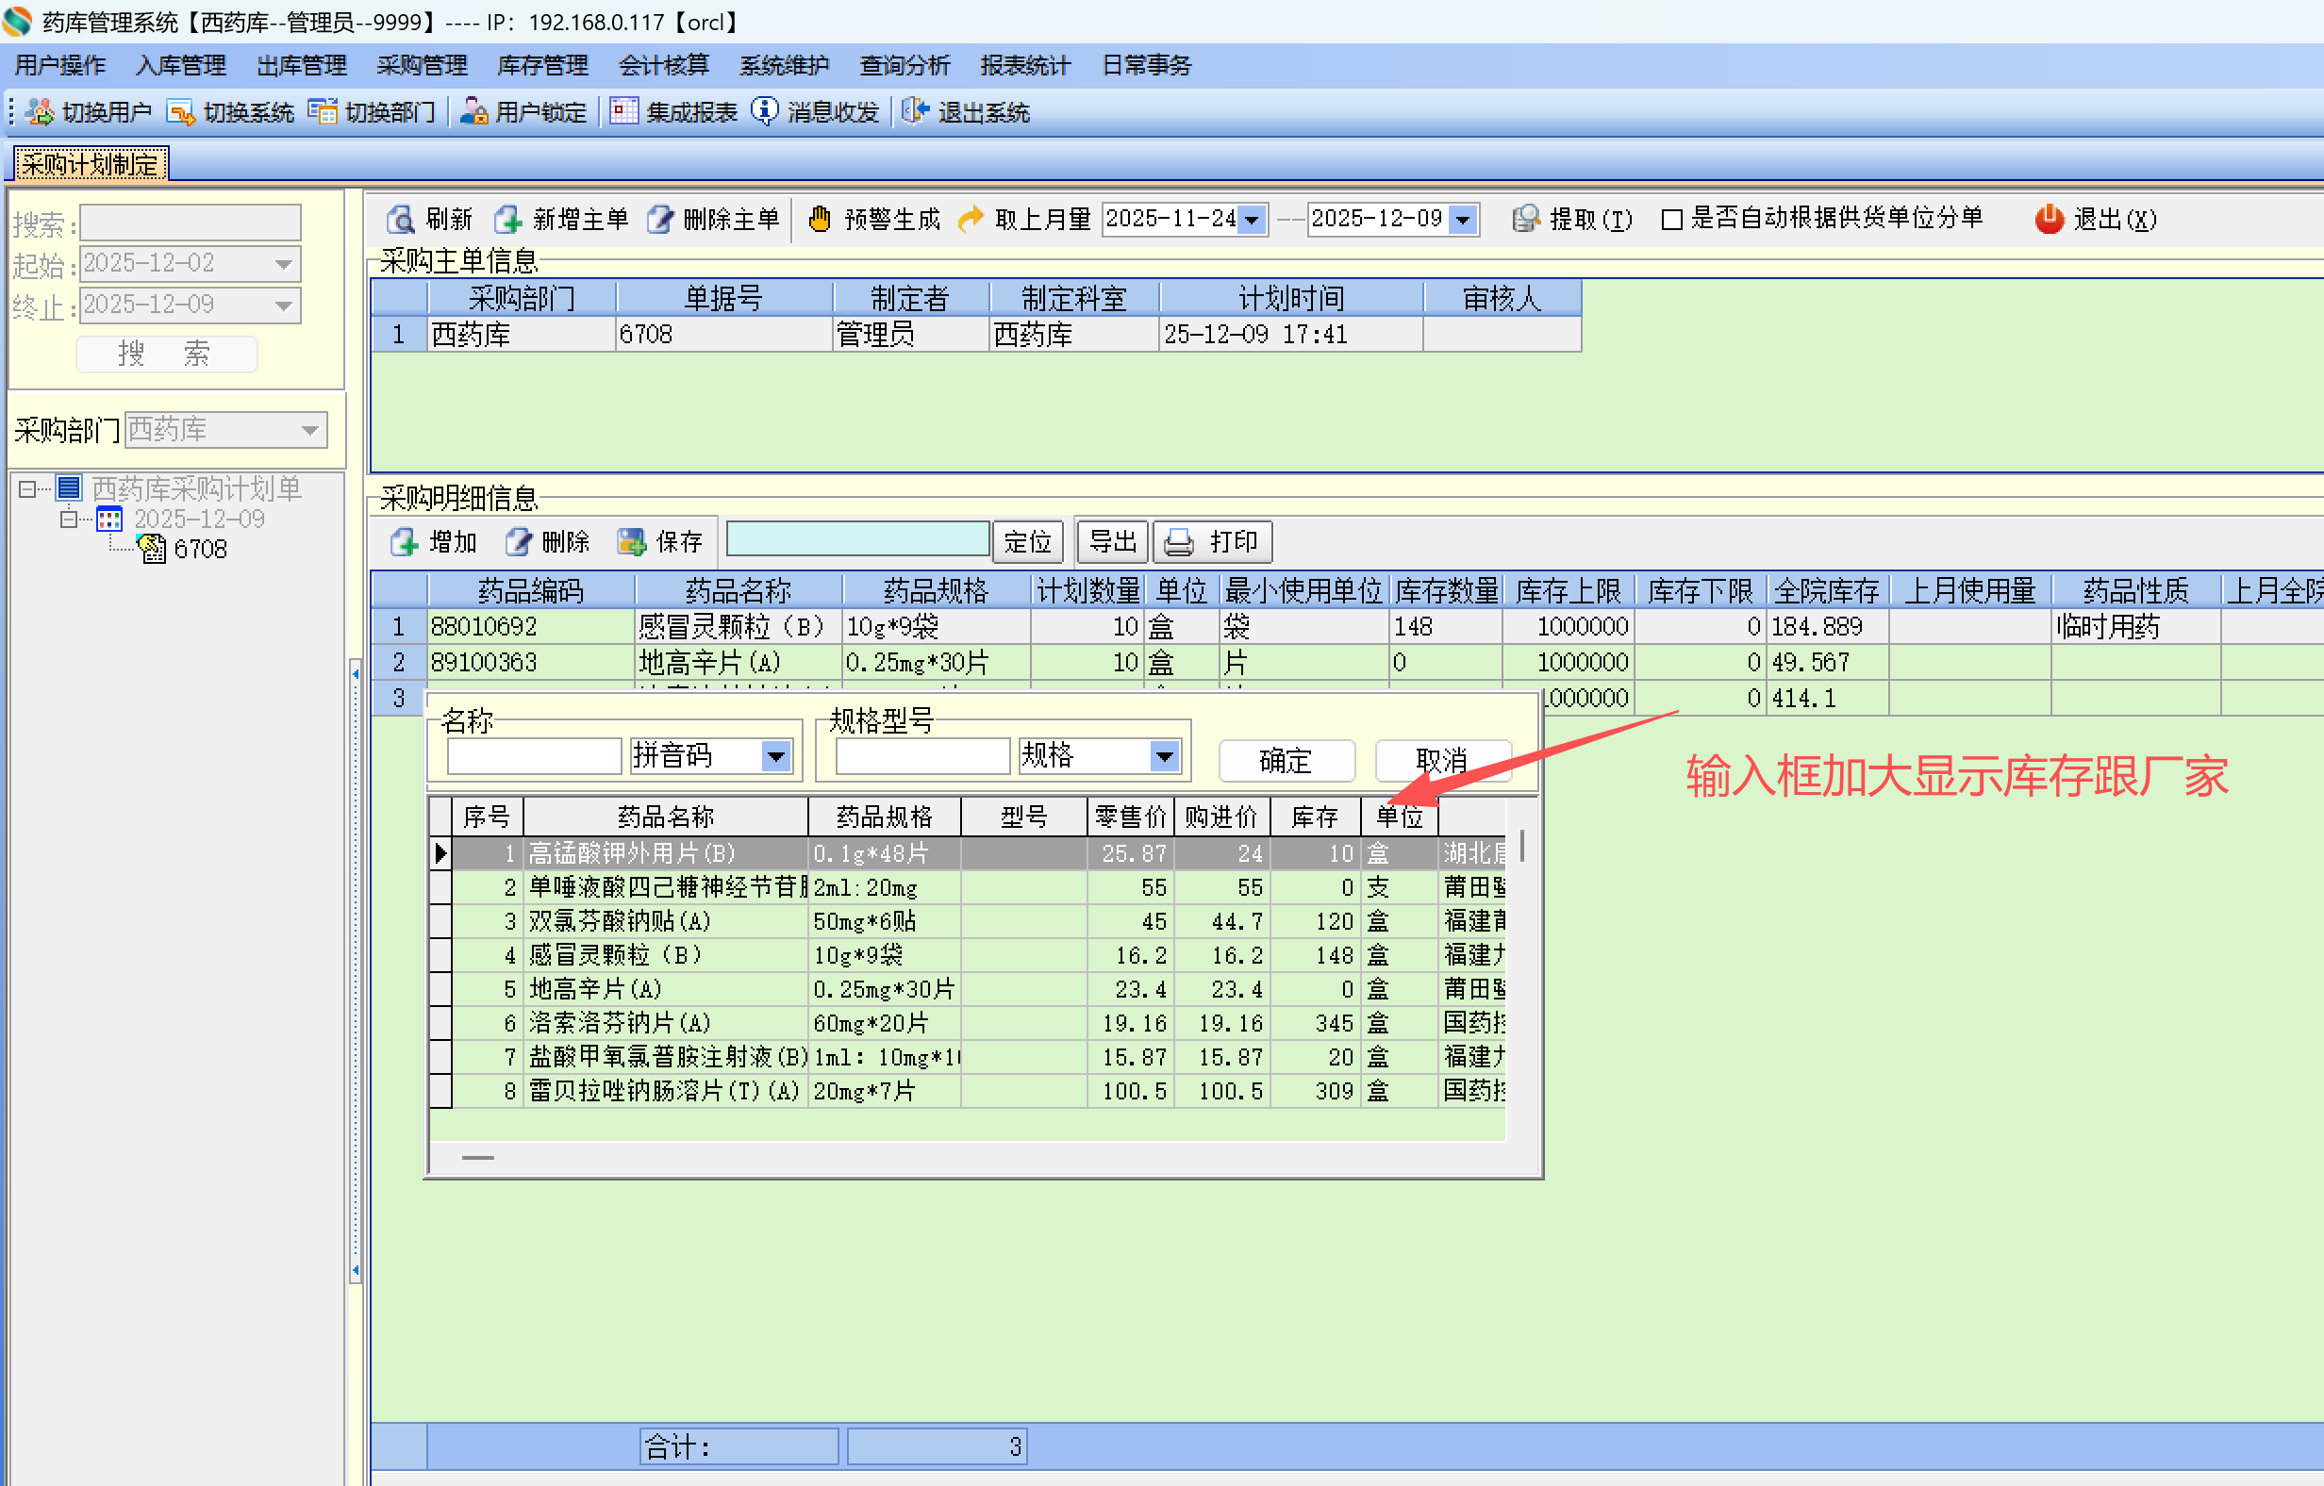
Task: Click 取上月量 arrow icon
Action: pyautogui.click(x=970, y=219)
